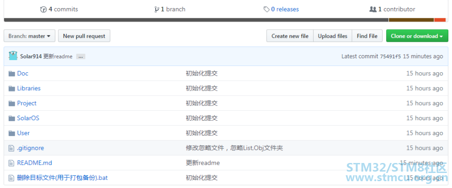The width and height of the screenshot is (452, 188).
Task: Click the SolarOS row 15 hours ago timestamp
Action: pyautogui.click(x=425, y=118)
